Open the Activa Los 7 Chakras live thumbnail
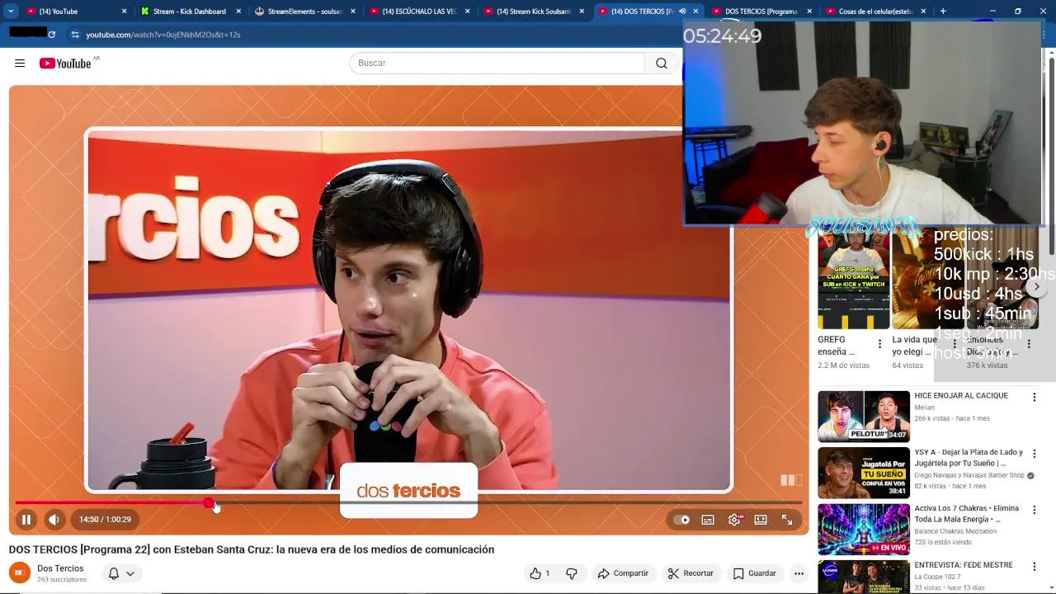Image resolution: width=1056 pixels, height=594 pixels. coord(864,530)
